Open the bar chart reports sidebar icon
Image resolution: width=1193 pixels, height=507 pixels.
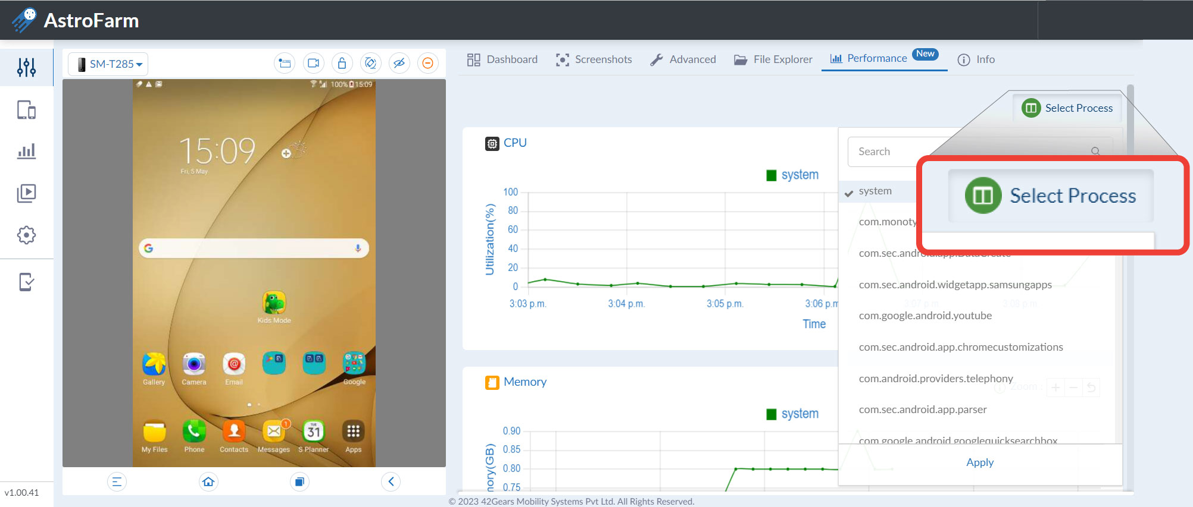click(26, 151)
